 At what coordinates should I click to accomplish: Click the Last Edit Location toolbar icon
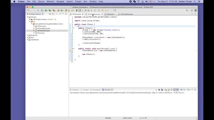point(103,10)
